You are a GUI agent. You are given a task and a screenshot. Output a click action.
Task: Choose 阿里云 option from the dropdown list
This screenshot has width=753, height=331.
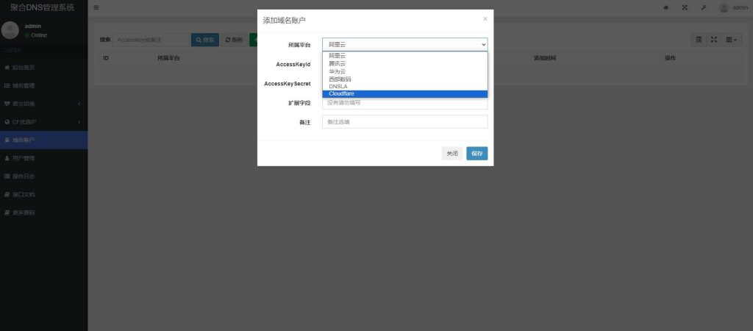pos(405,56)
